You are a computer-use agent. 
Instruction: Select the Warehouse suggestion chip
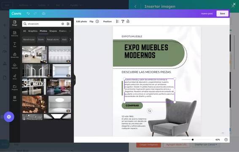[29, 40]
